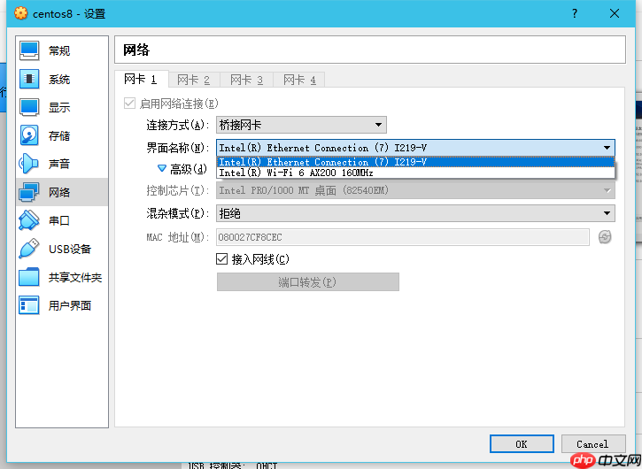Open the 串口 (Serial ports) connector icon
This screenshot has height=469, width=642.
pos(29,220)
